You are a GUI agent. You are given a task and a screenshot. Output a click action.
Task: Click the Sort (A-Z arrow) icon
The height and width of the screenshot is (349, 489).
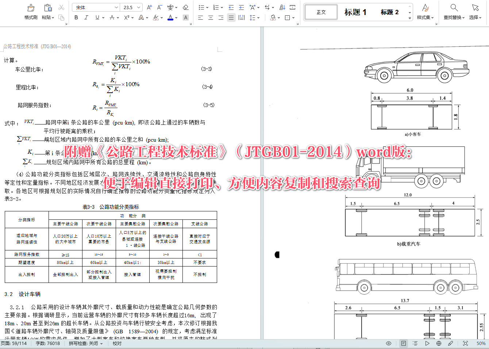point(282,7)
